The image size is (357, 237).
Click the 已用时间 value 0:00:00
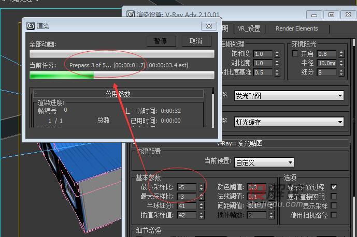[171, 121]
